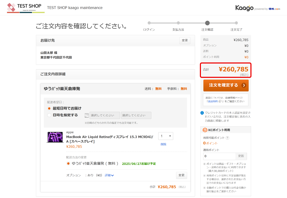Screen dimensions: 287x198
Task: Click the help icon next to 利用可能ポイント
Action: point(227,138)
